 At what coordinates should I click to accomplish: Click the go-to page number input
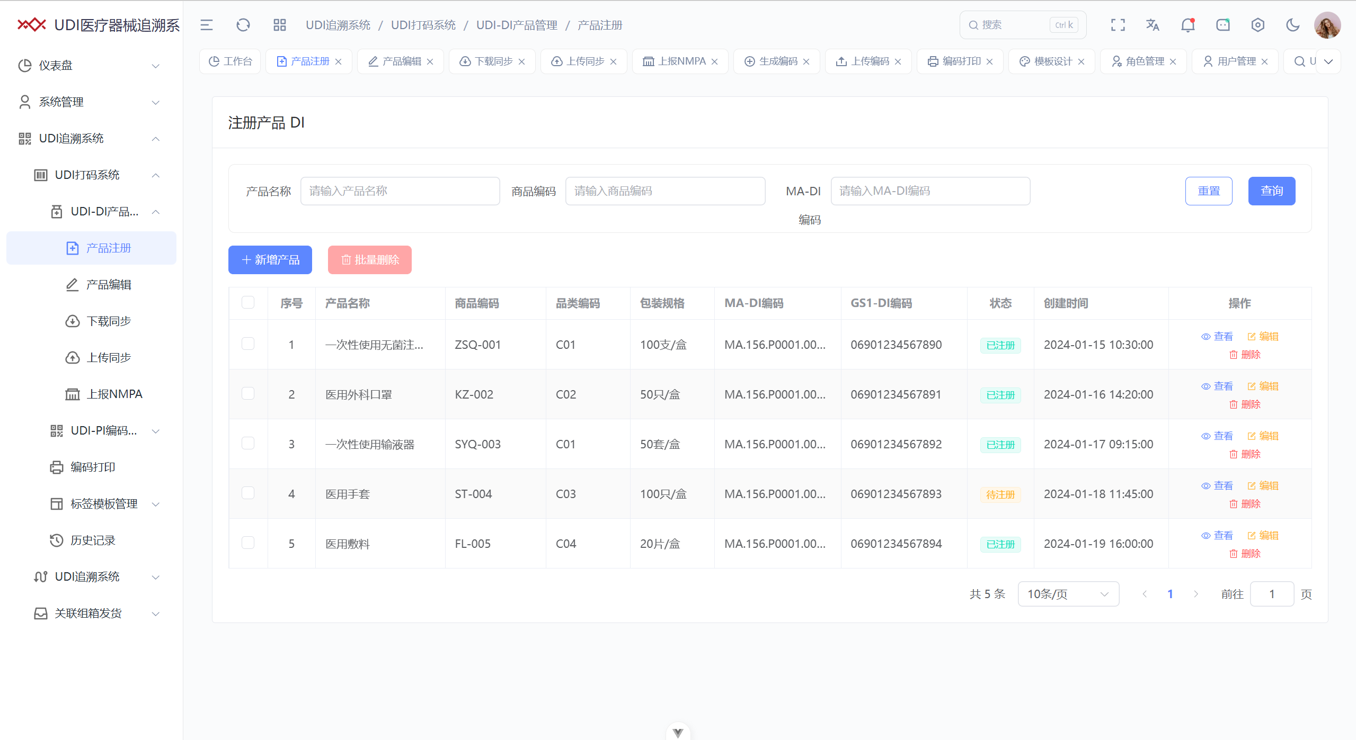(x=1272, y=594)
